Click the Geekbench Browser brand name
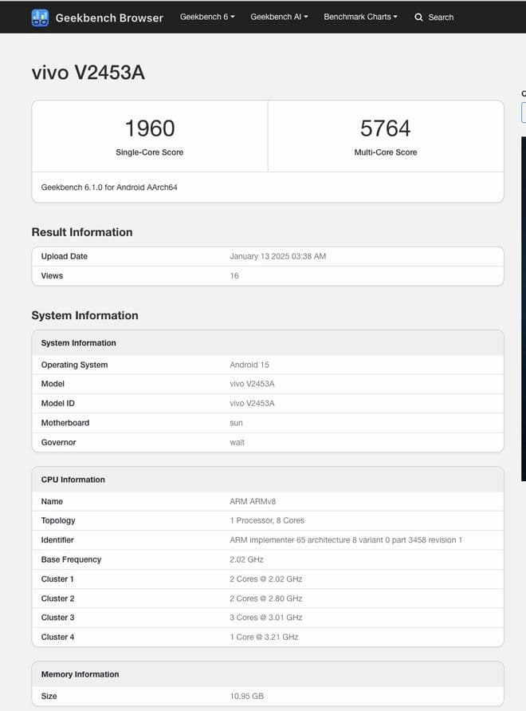 click(x=109, y=18)
